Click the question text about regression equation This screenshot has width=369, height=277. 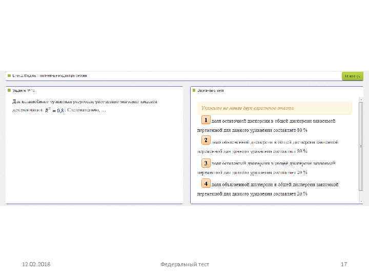tap(85, 106)
